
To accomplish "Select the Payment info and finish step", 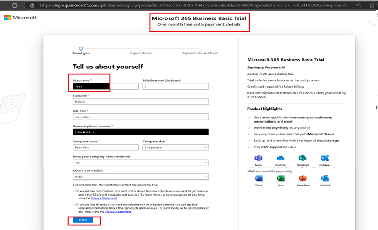I will tap(200, 51).
